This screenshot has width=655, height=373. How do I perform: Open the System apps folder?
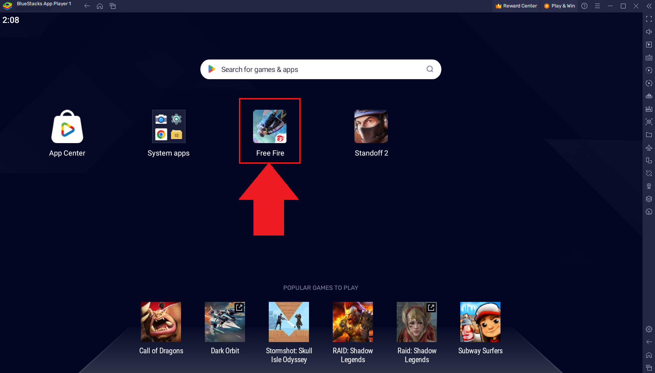(x=169, y=127)
